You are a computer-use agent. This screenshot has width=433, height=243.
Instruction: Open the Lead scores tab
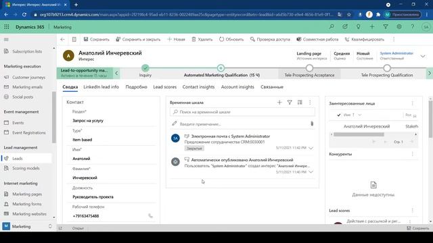(x=165, y=87)
